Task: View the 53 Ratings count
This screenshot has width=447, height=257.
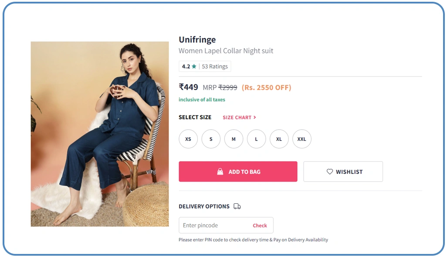Action: [x=215, y=67]
